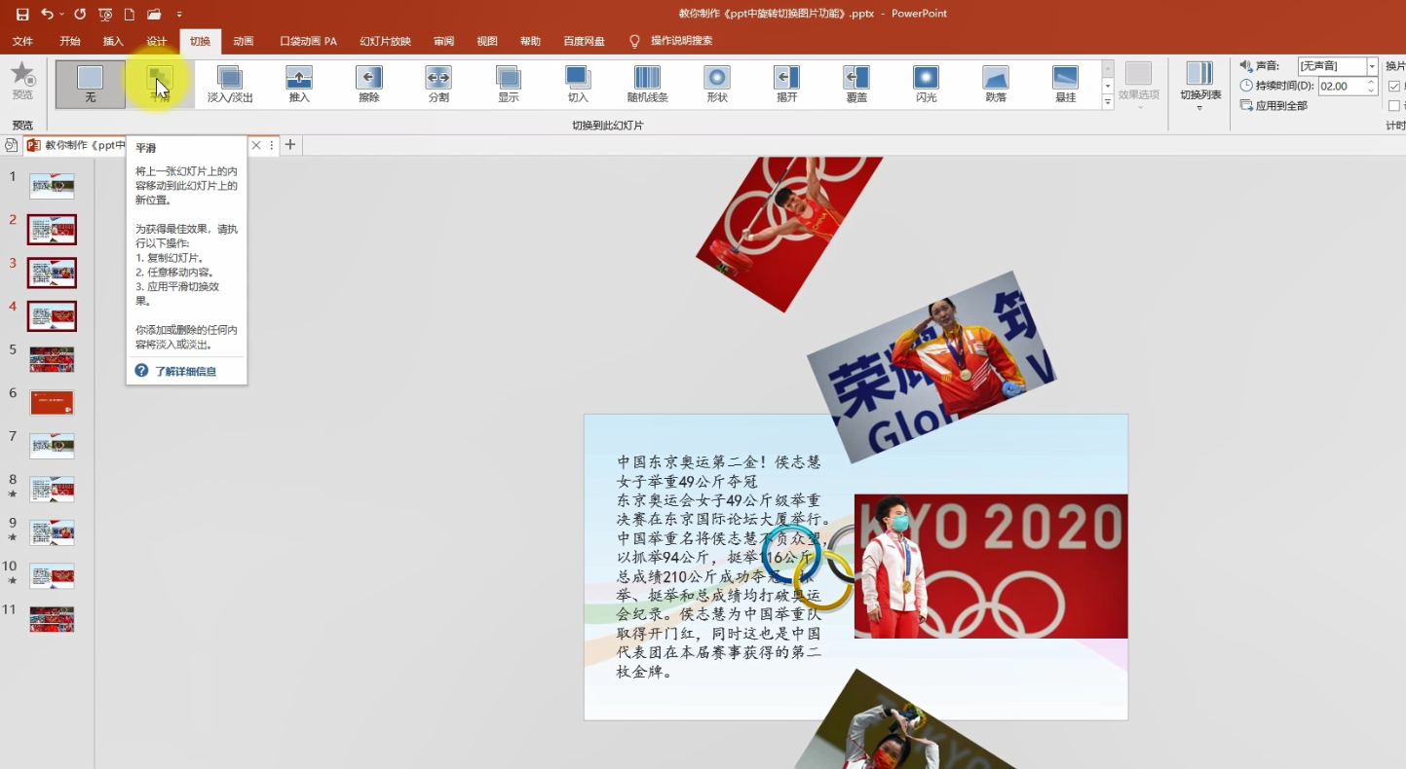Increase duration with the up spinner
The width and height of the screenshot is (1406, 769).
coord(1372,82)
